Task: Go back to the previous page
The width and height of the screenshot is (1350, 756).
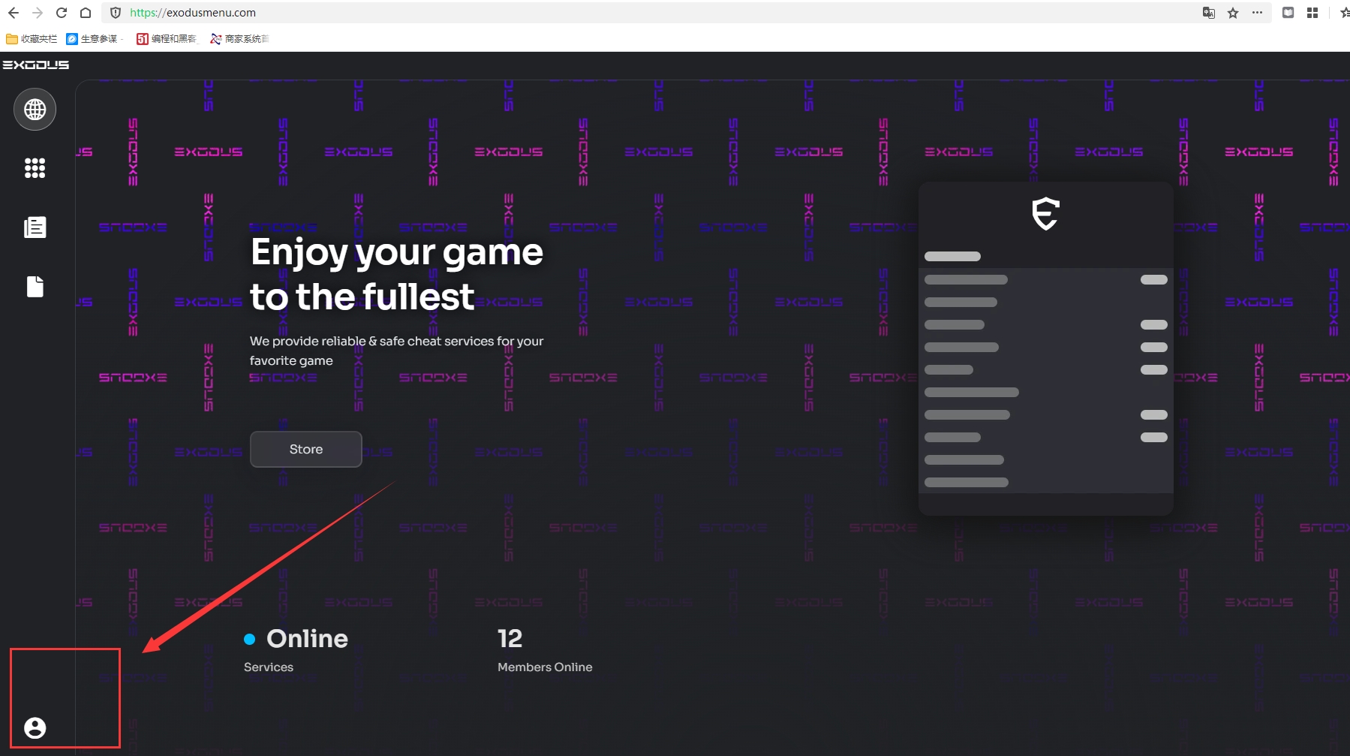Action: pos(14,13)
